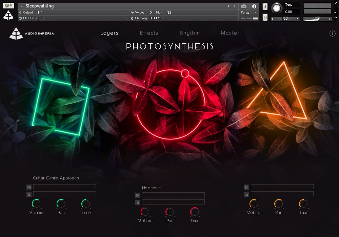Screen dimensions: 339x237
Task: Click the output icon beside Output label
Action: 20,13
